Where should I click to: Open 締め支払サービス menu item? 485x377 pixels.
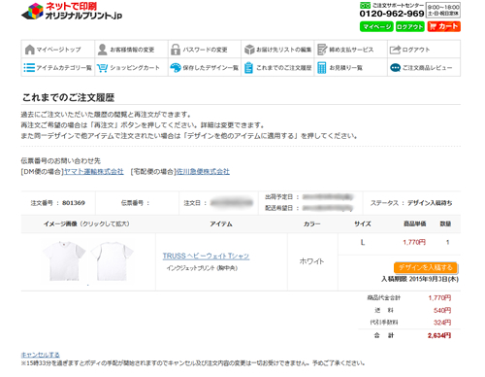(x=351, y=50)
